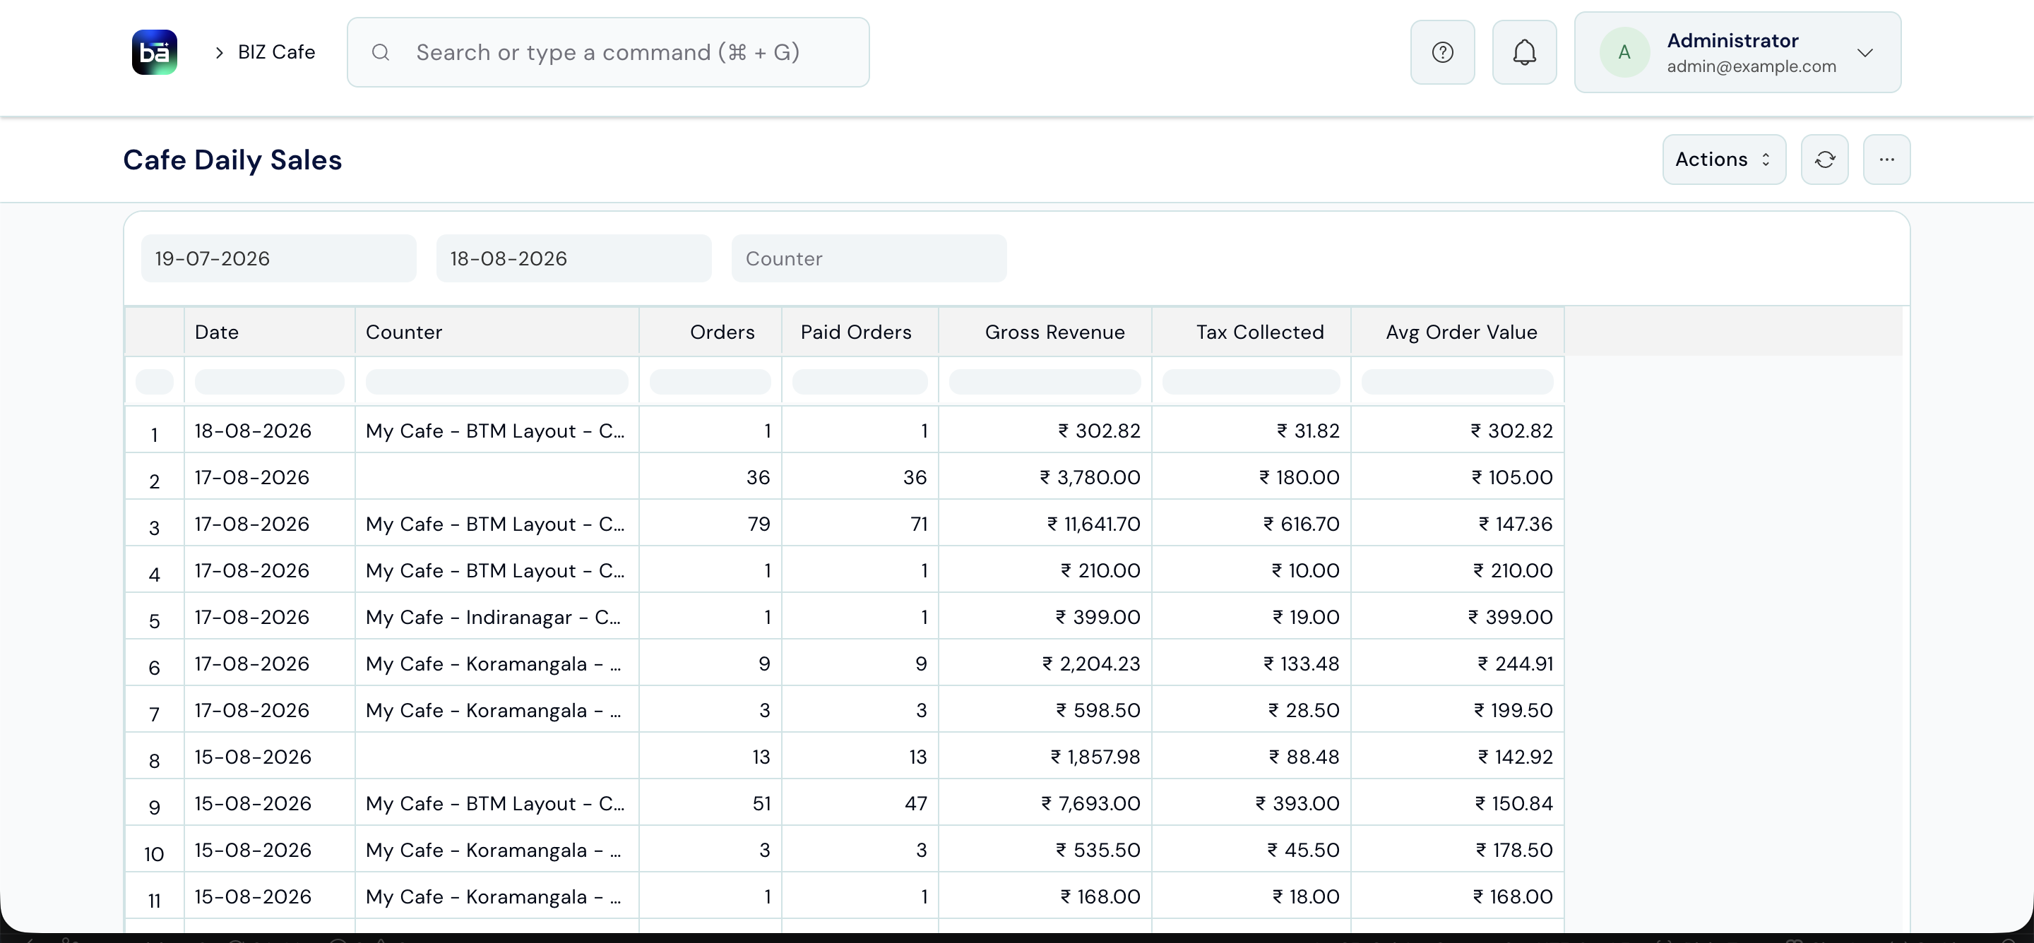Select tax collected ₹ 616.70

click(x=1251, y=524)
